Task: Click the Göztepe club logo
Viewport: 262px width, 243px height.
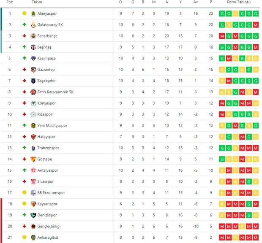Action: pyautogui.click(x=33, y=159)
